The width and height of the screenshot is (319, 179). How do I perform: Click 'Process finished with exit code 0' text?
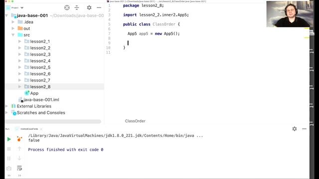click(x=65, y=150)
